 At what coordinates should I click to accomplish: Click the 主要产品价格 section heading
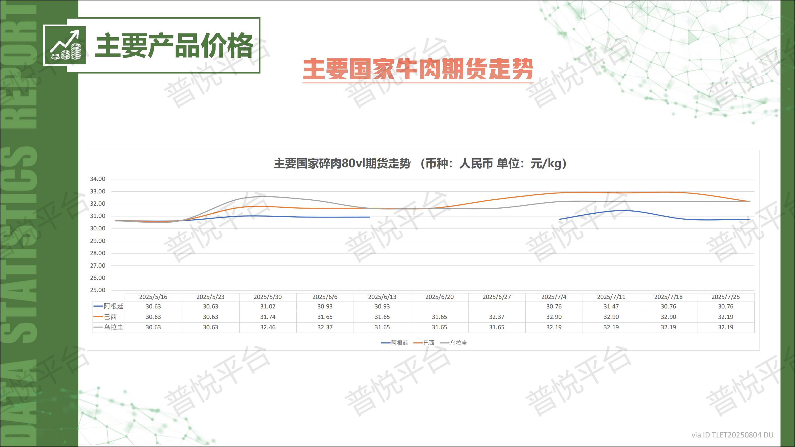pos(174,46)
